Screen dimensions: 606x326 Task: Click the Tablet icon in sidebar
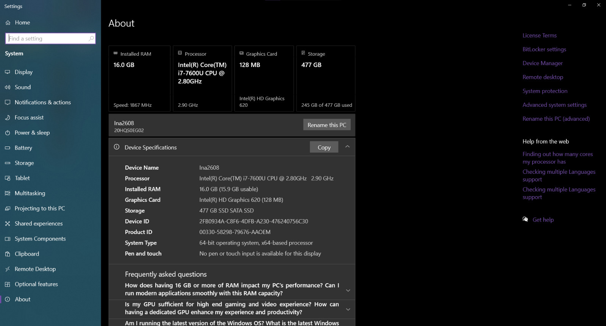click(8, 178)
